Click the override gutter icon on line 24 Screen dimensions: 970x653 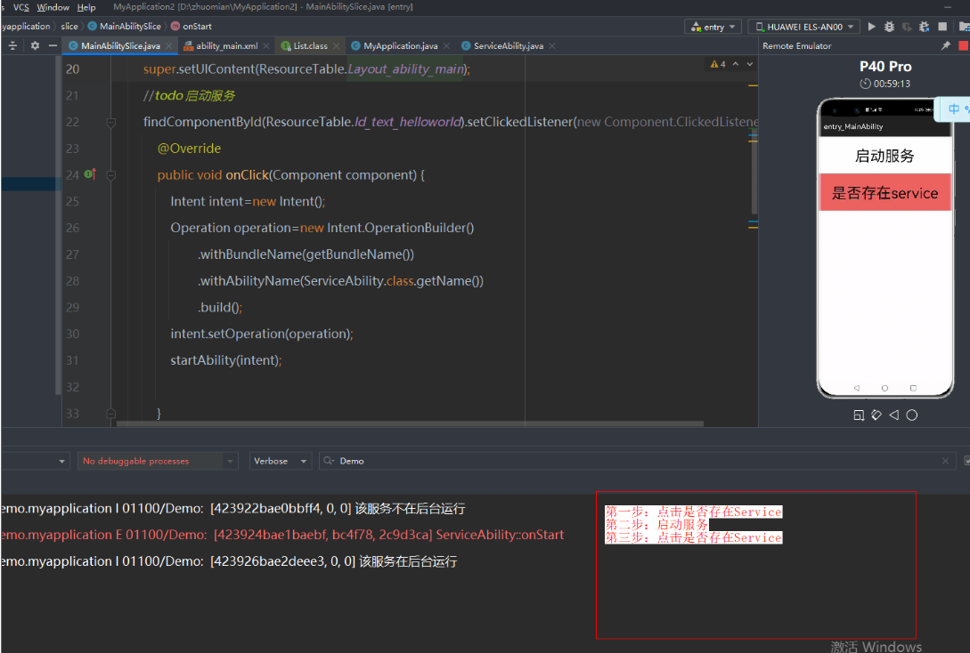click(90, 174)
